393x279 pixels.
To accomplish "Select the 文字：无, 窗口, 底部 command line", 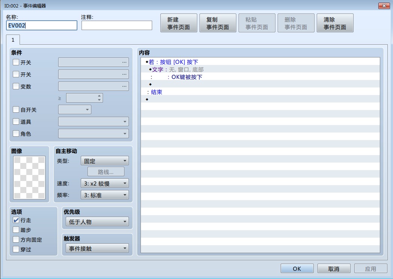I will (260, 69).
